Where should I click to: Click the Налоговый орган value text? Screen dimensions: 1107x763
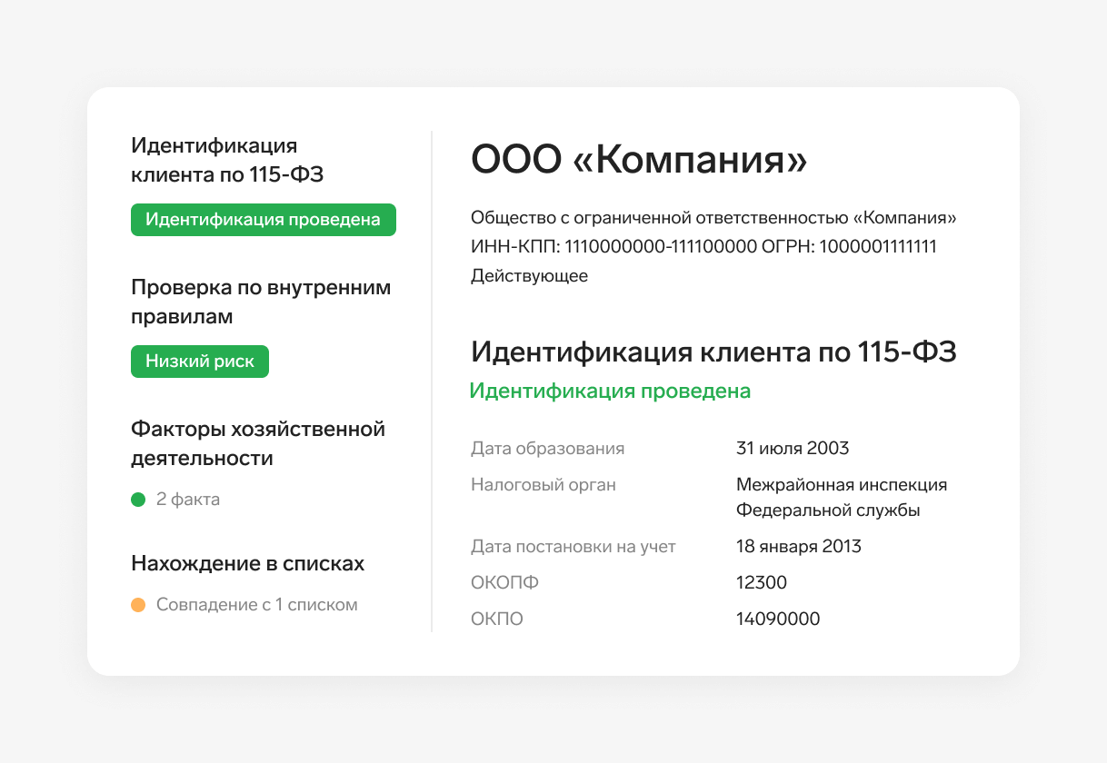pyautogui.click(x=842, y=498)
